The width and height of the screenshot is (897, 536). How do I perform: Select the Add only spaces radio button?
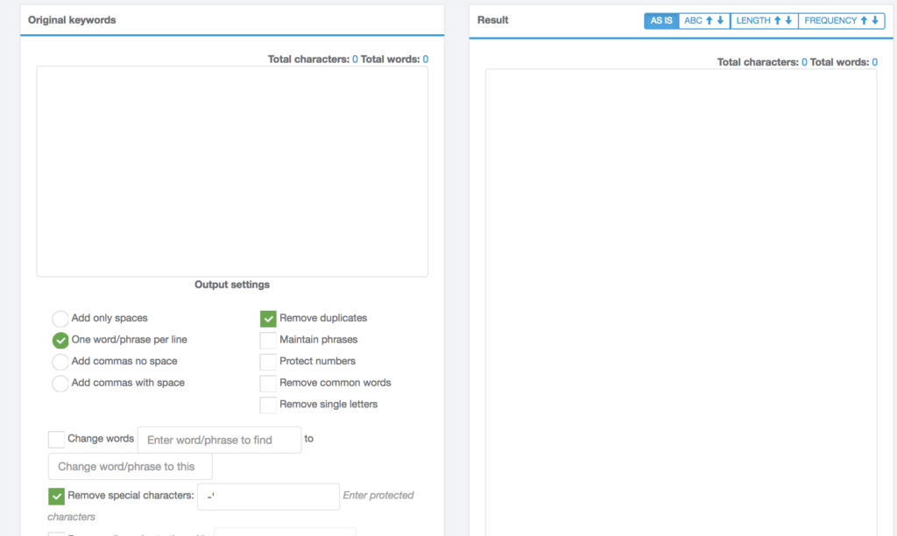coord(60,319)
